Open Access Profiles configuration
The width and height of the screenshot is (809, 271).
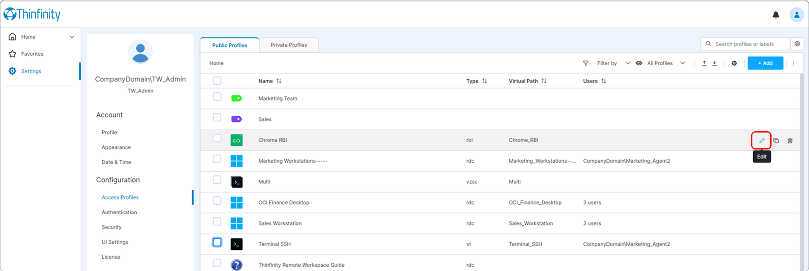point(120,198)
